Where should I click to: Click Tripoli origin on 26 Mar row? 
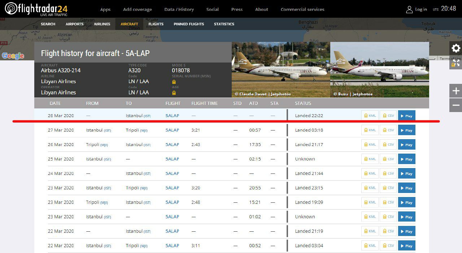click(x=97, y=145)
